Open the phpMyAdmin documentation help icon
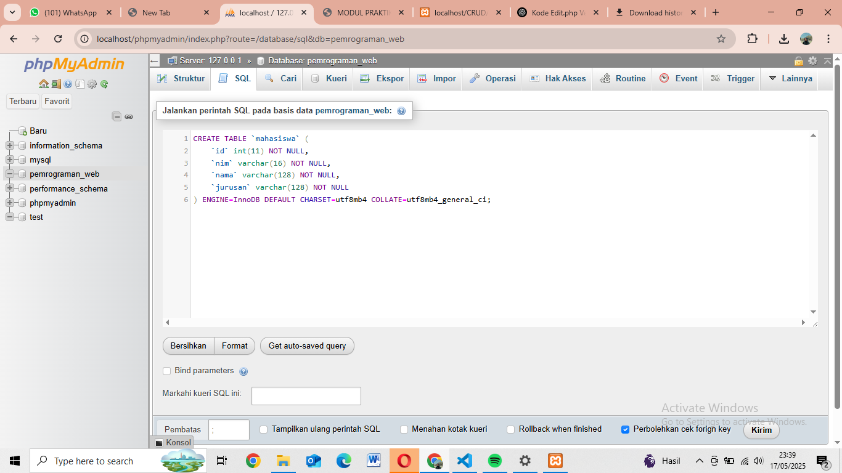This screenshot has height=473, width=842. pos(68,84)
